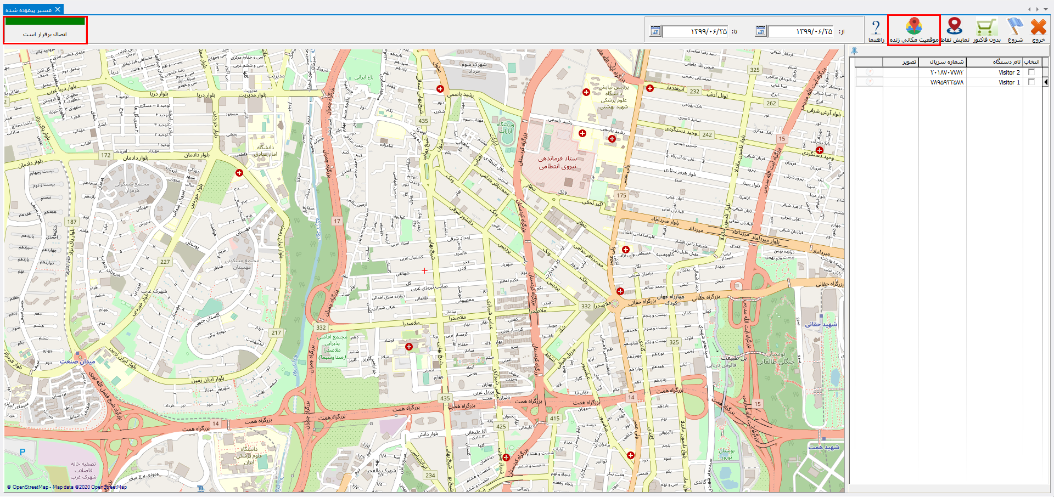Click the شماره سریال column header
Screen dimensions: 1054x497
pyautogui.click(x=942, y=62)
